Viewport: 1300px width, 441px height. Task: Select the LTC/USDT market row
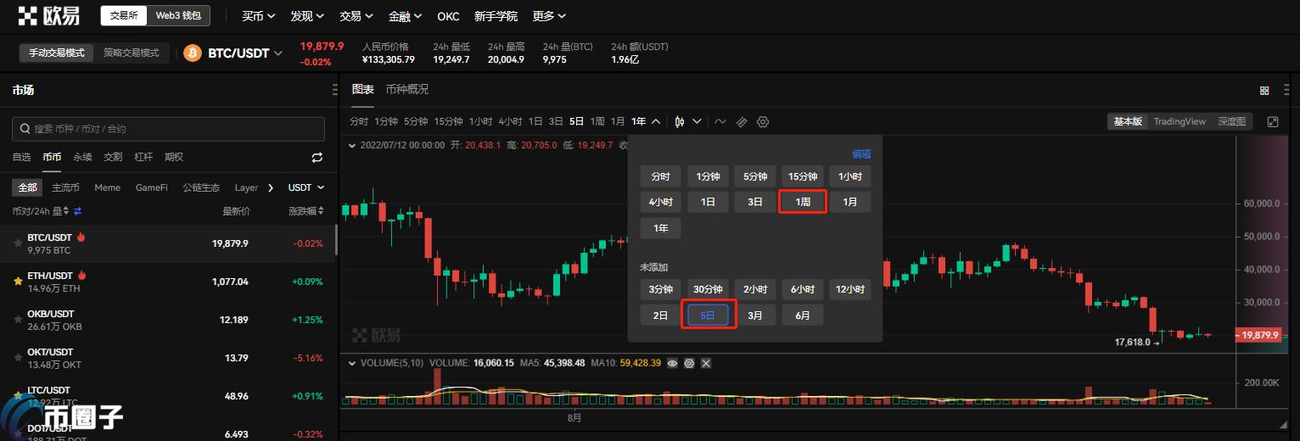[168, 396]
